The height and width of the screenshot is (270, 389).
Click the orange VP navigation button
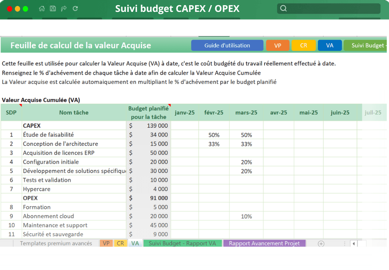[x=278, y=45]
